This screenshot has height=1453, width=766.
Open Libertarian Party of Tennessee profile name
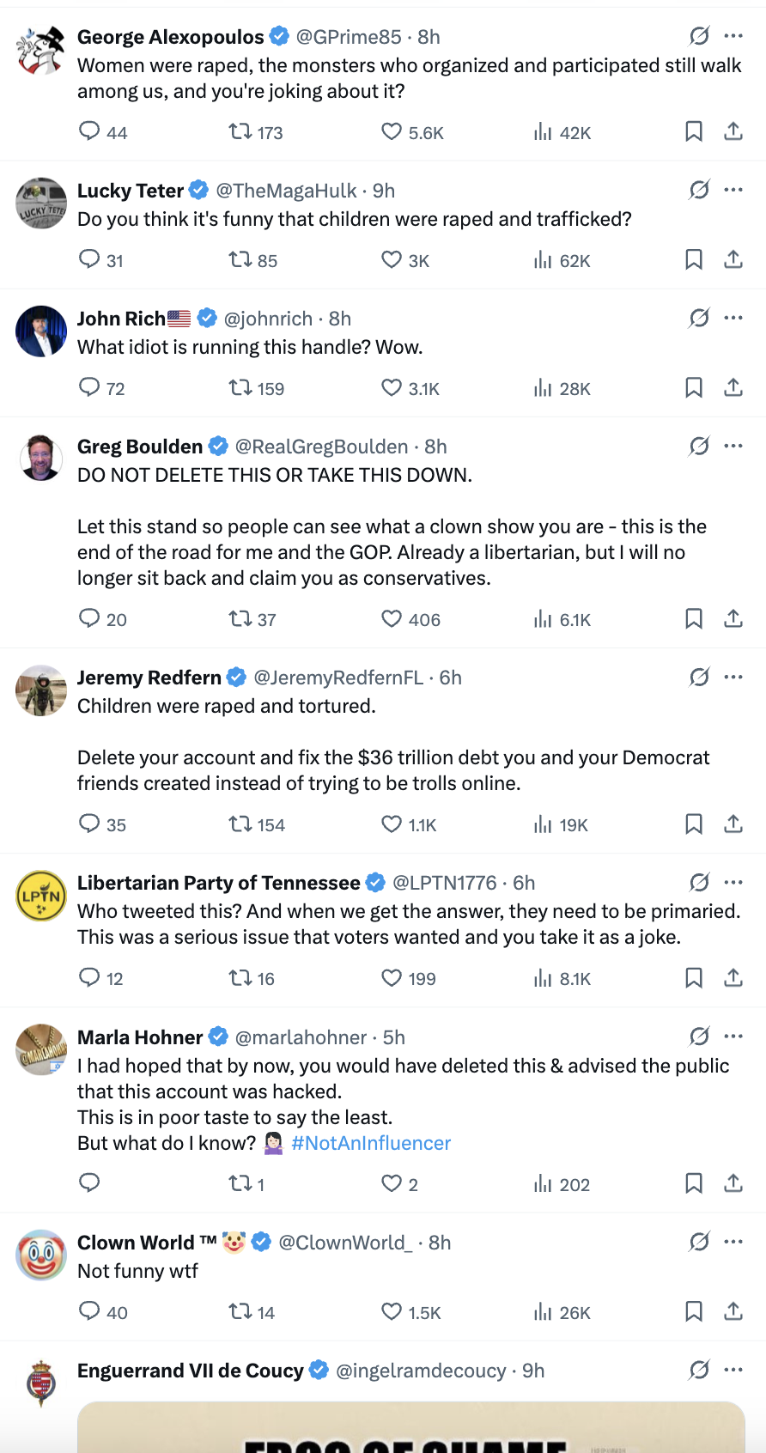click(x=218, y=883)
